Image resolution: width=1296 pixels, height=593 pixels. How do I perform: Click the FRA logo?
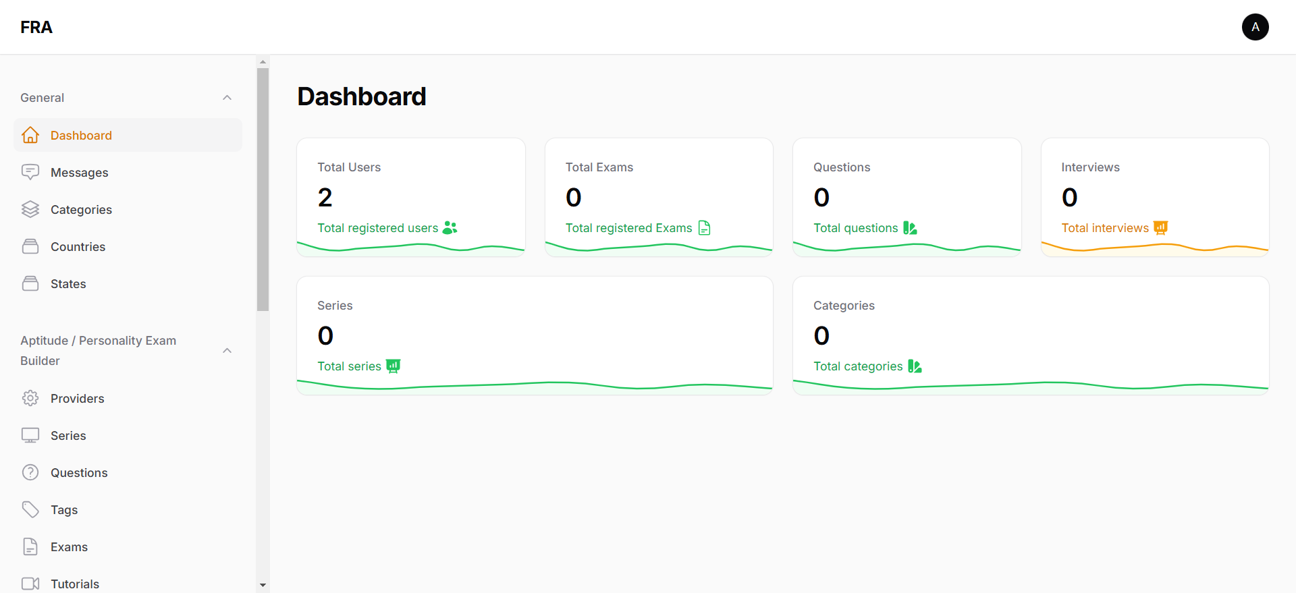(x=36, y=27)
